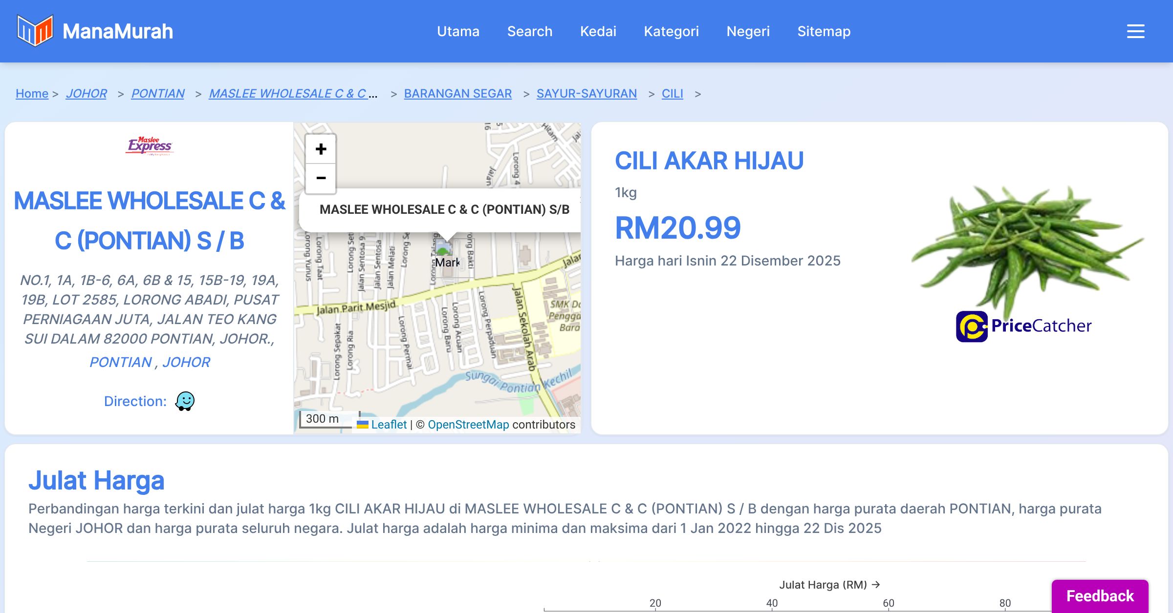Open Waze direction icon
The height and width of the screenshot is (613, 1173).
click(185, 401)
